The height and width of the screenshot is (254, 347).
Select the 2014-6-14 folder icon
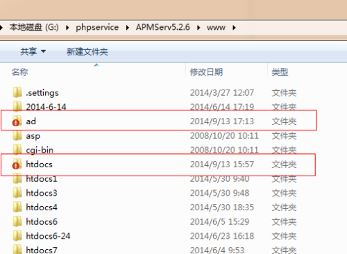tap(17, 106)
